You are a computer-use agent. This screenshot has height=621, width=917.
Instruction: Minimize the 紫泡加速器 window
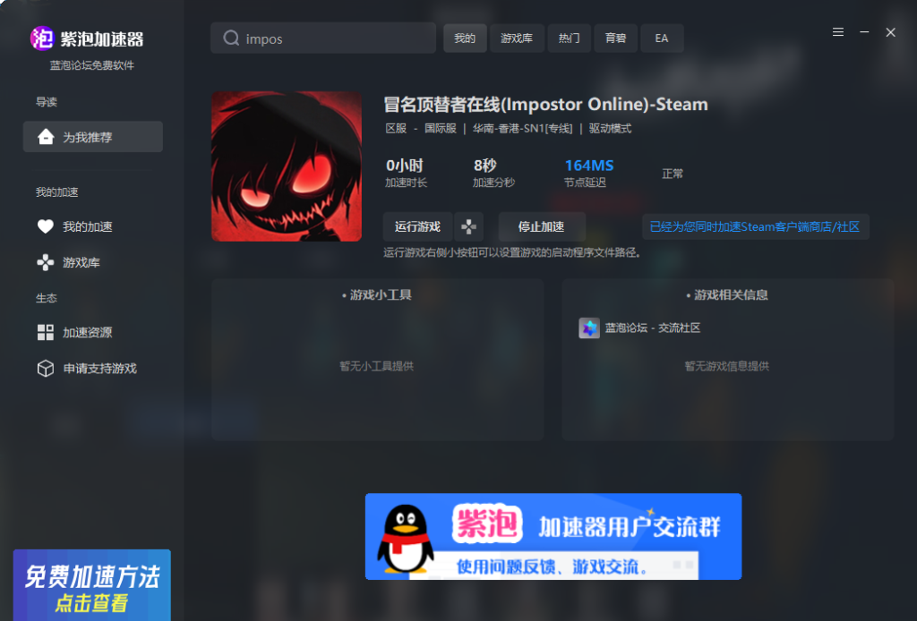pos(864,32)
